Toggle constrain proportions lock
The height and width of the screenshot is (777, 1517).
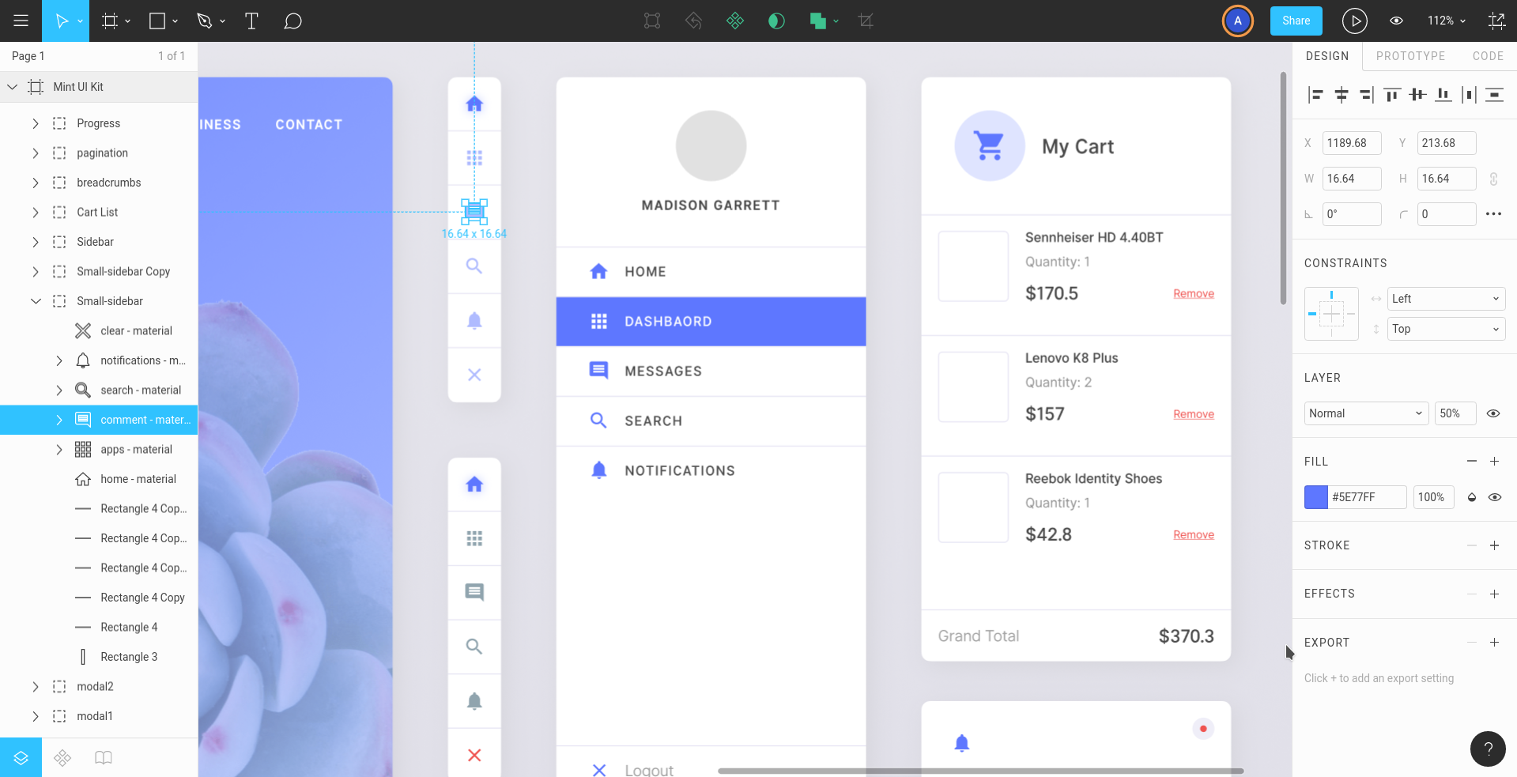pyautogui.click(x=1494, y=179)
